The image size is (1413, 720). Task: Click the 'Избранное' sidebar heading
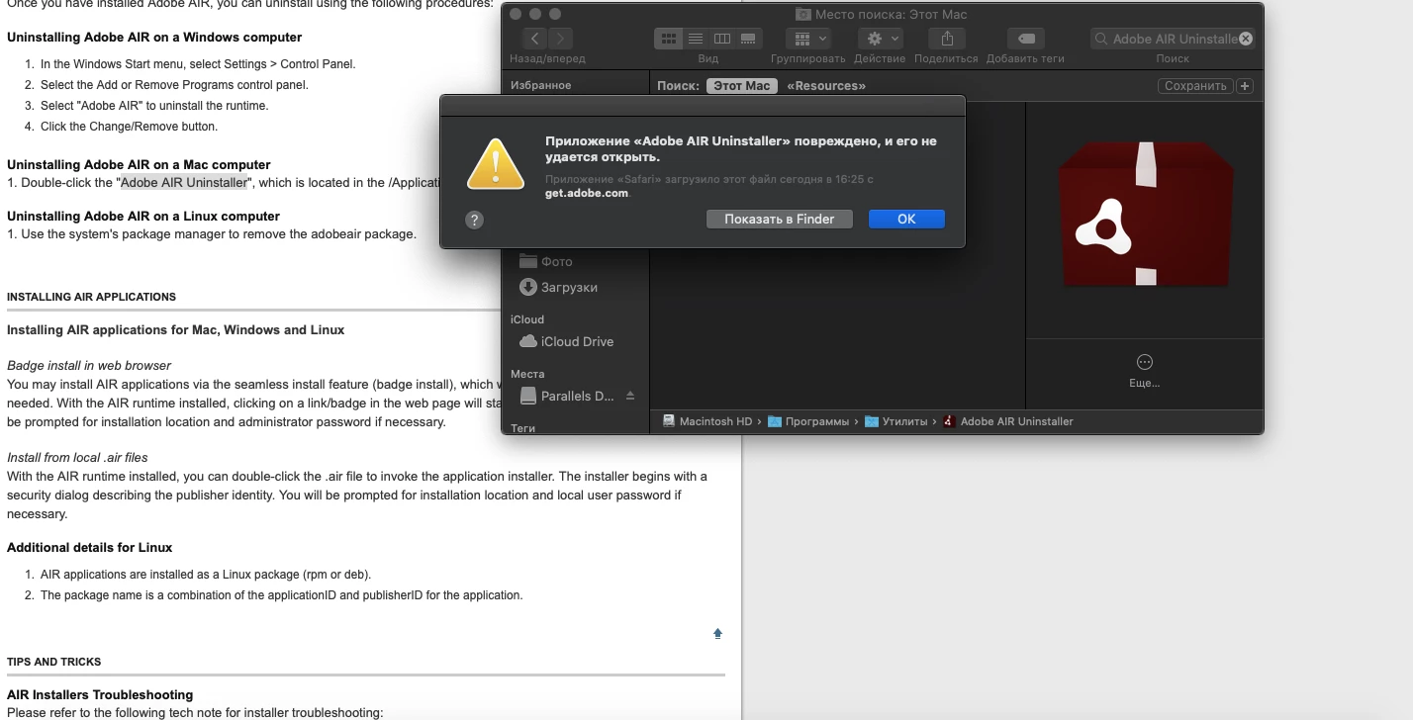(540, 85)
